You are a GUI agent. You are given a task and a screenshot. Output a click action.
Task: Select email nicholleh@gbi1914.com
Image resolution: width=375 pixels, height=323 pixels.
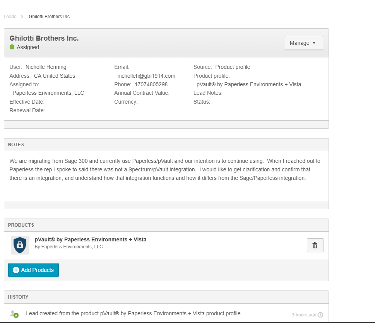(146, 76)
